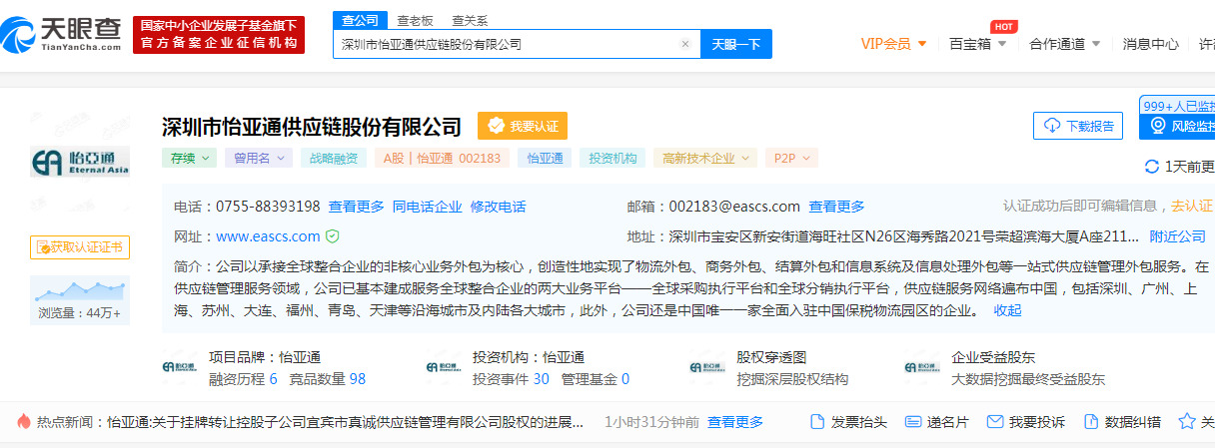Click the red 国家中小企业发展子基金旗下 banner
Screen dimensions: 1215x448
(x=219, y=35)
